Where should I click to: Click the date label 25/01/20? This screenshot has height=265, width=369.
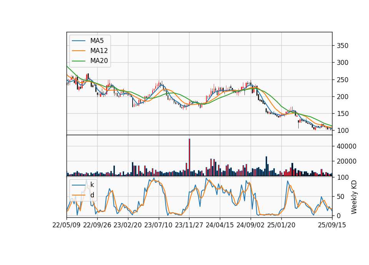pos(281,225)
